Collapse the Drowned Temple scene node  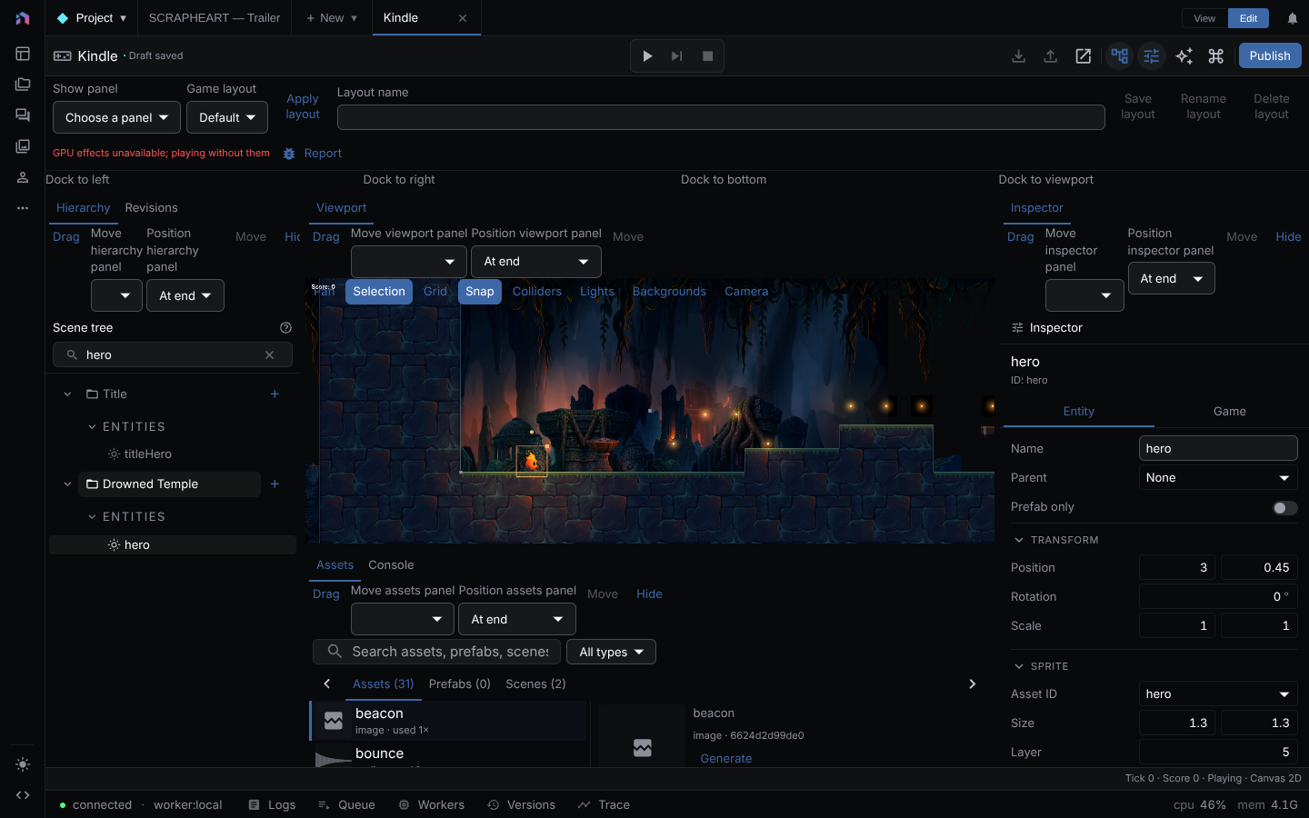tap(67, 484)
